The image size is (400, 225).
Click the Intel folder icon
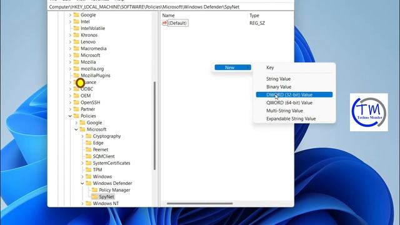coord(76,21)
